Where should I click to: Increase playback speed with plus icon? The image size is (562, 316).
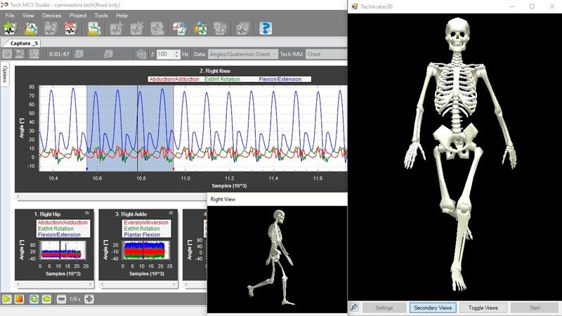pos(89,298)
